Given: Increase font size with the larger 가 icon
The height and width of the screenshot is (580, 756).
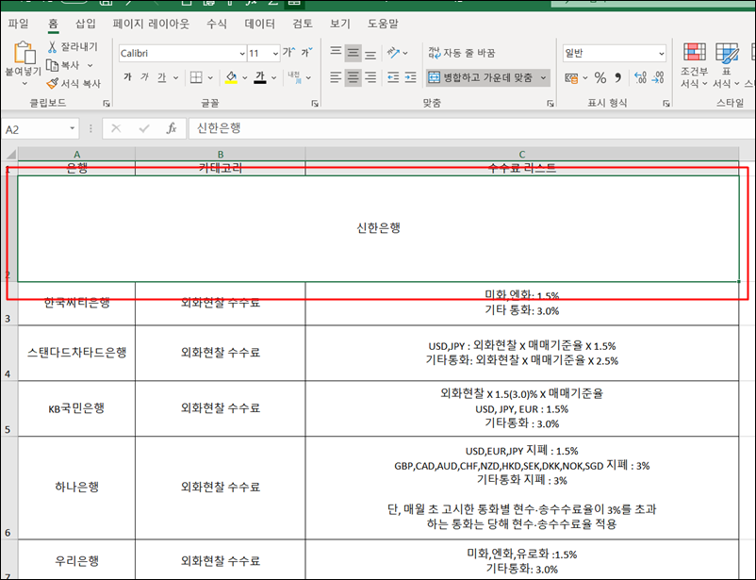Looking at the screenshot, I should coord(288,52).
